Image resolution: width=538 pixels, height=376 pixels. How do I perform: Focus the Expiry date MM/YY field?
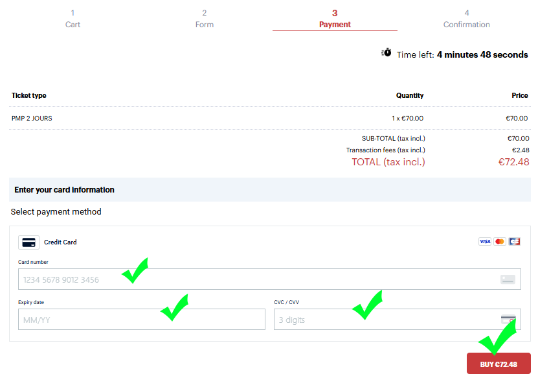pos(142,320)
